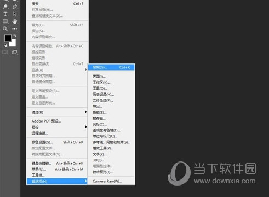Toggle Quick Mask mode icon
The width and height of the screenshot is (269, 197).
tap(5, 52)
